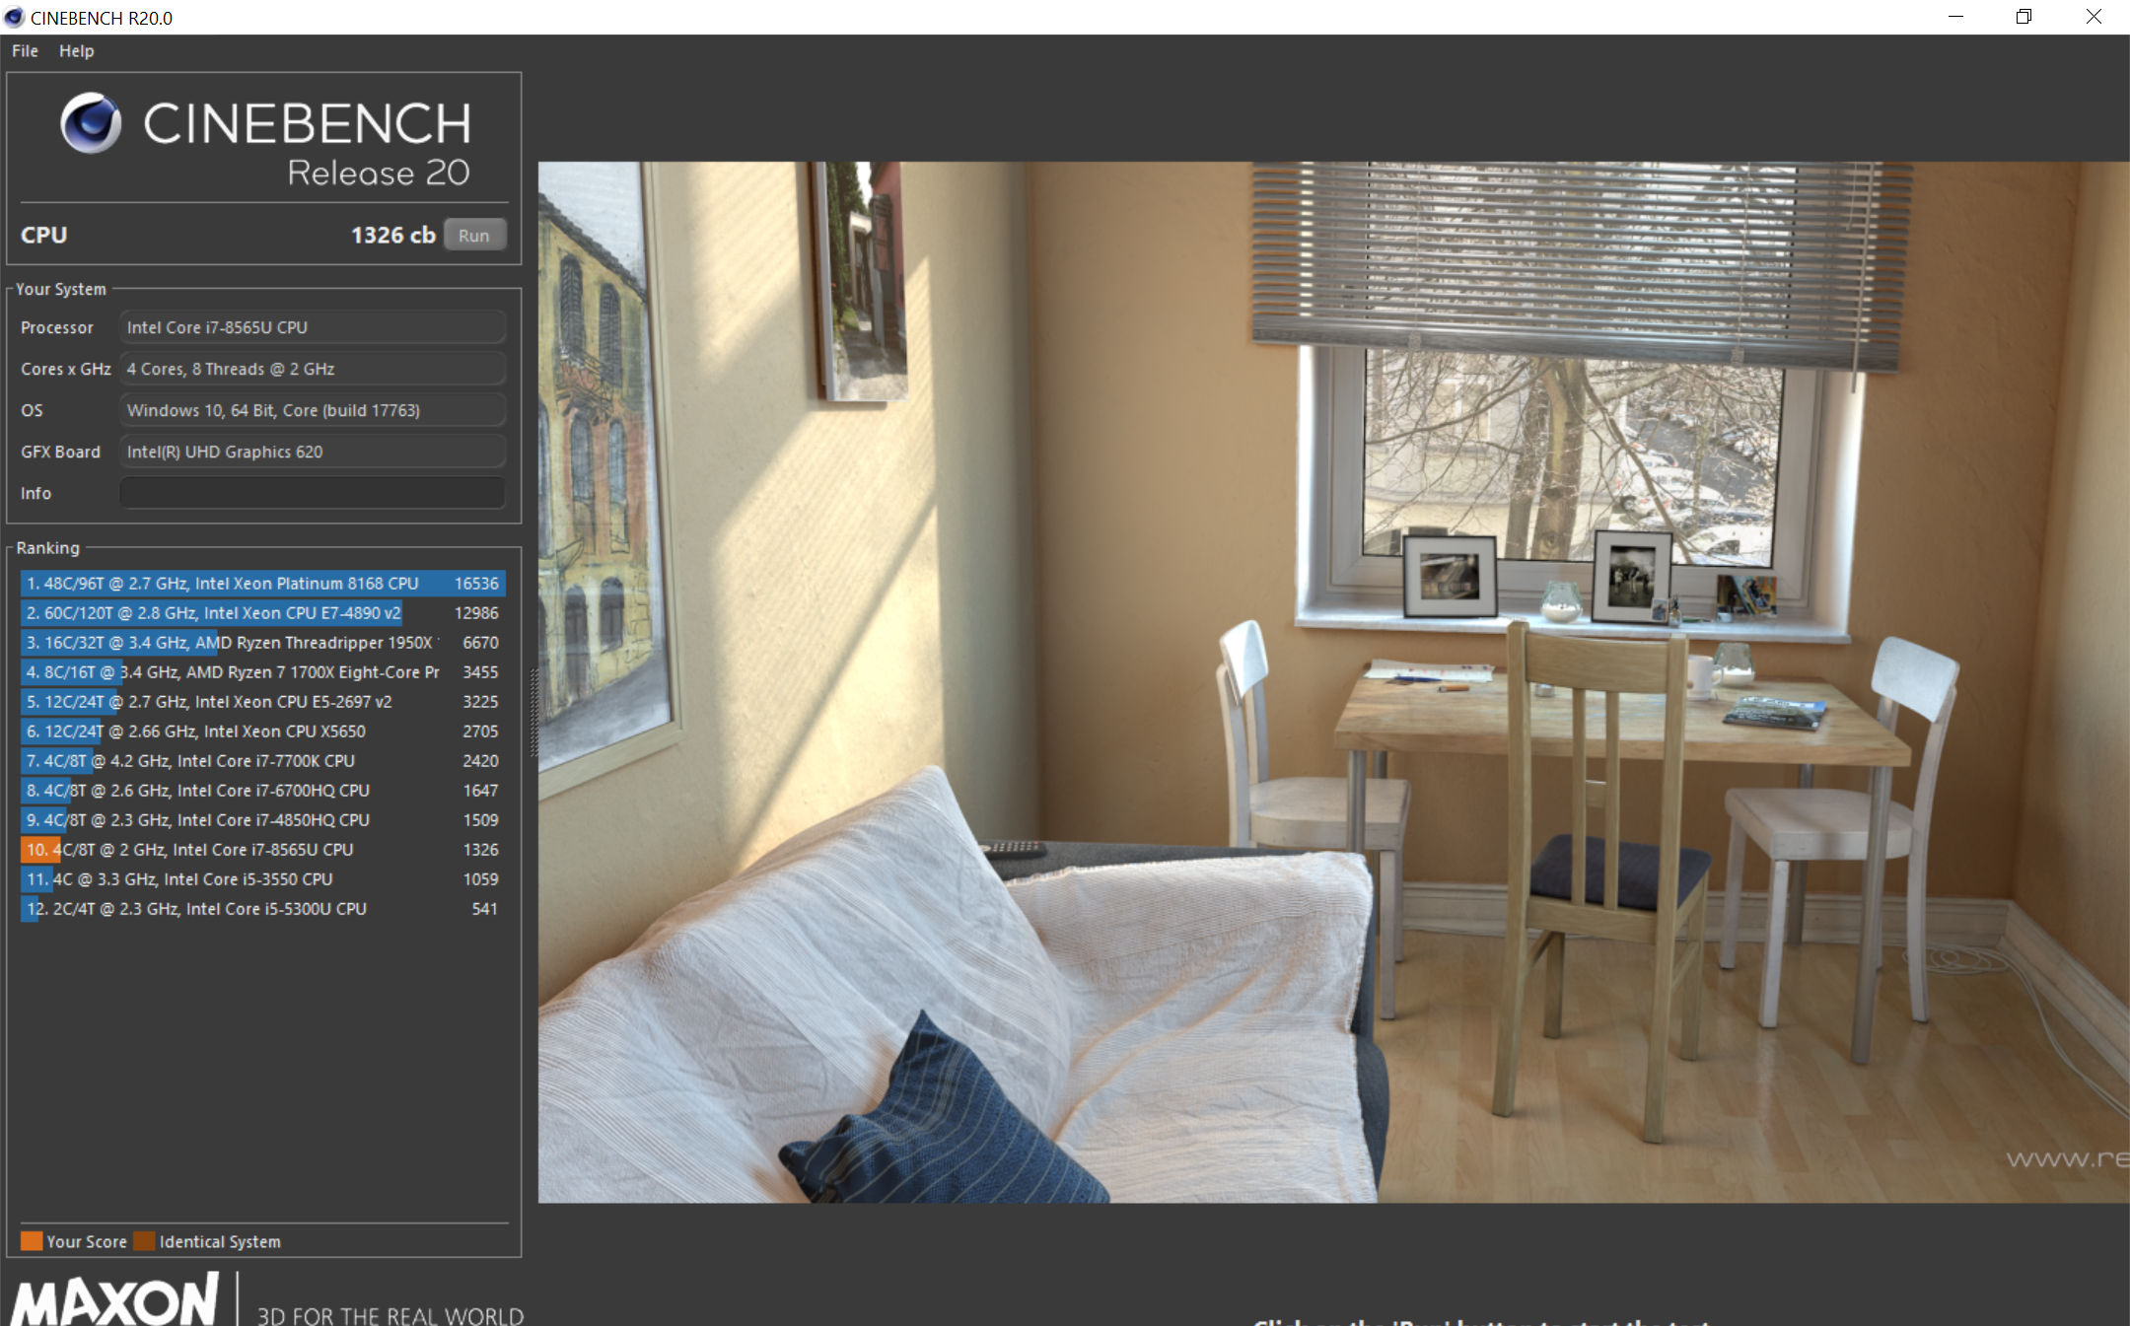Click the orange Your Score legend swatch
The width and height of the screenshot is (2130, 1326).
pos(32,1241)
